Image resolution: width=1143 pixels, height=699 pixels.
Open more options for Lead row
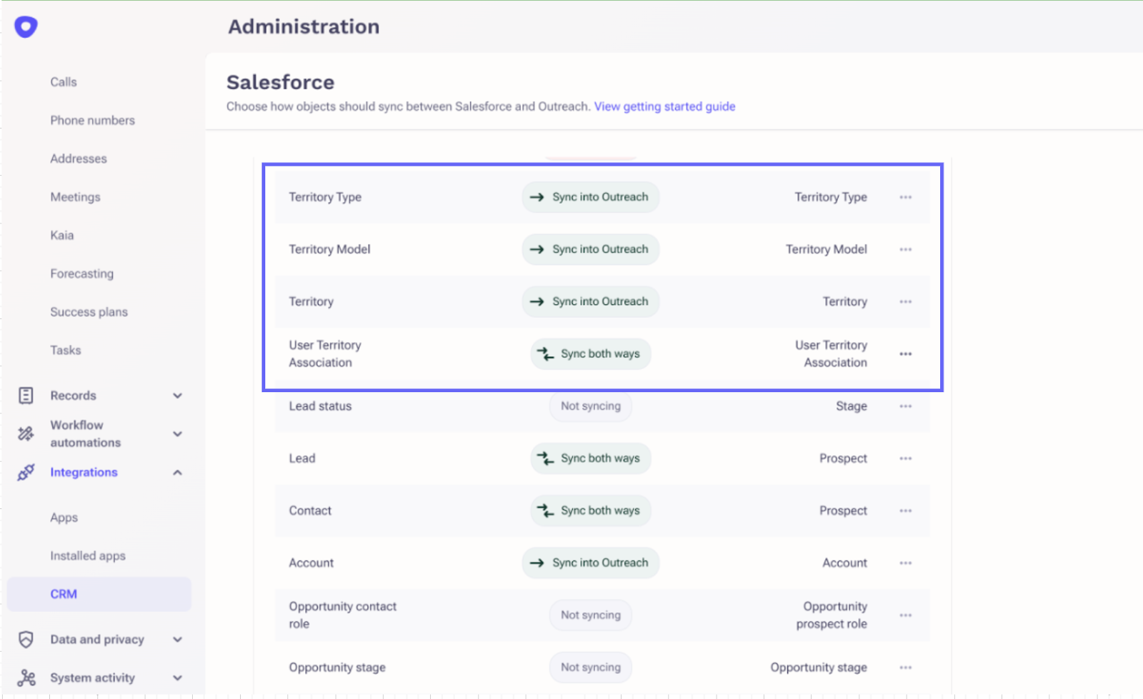(906, 458)
